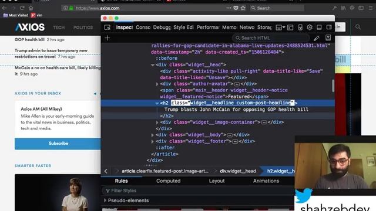Select the eyedropper color picker icon
The width and height of the screenshot is (376, 211).
coord(317,38)
